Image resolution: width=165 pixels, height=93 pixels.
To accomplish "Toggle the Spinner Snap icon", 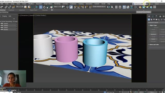I will 86,7.
